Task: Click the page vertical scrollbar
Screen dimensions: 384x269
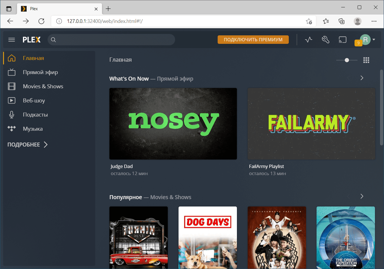Action: click(x=381, y=107)
